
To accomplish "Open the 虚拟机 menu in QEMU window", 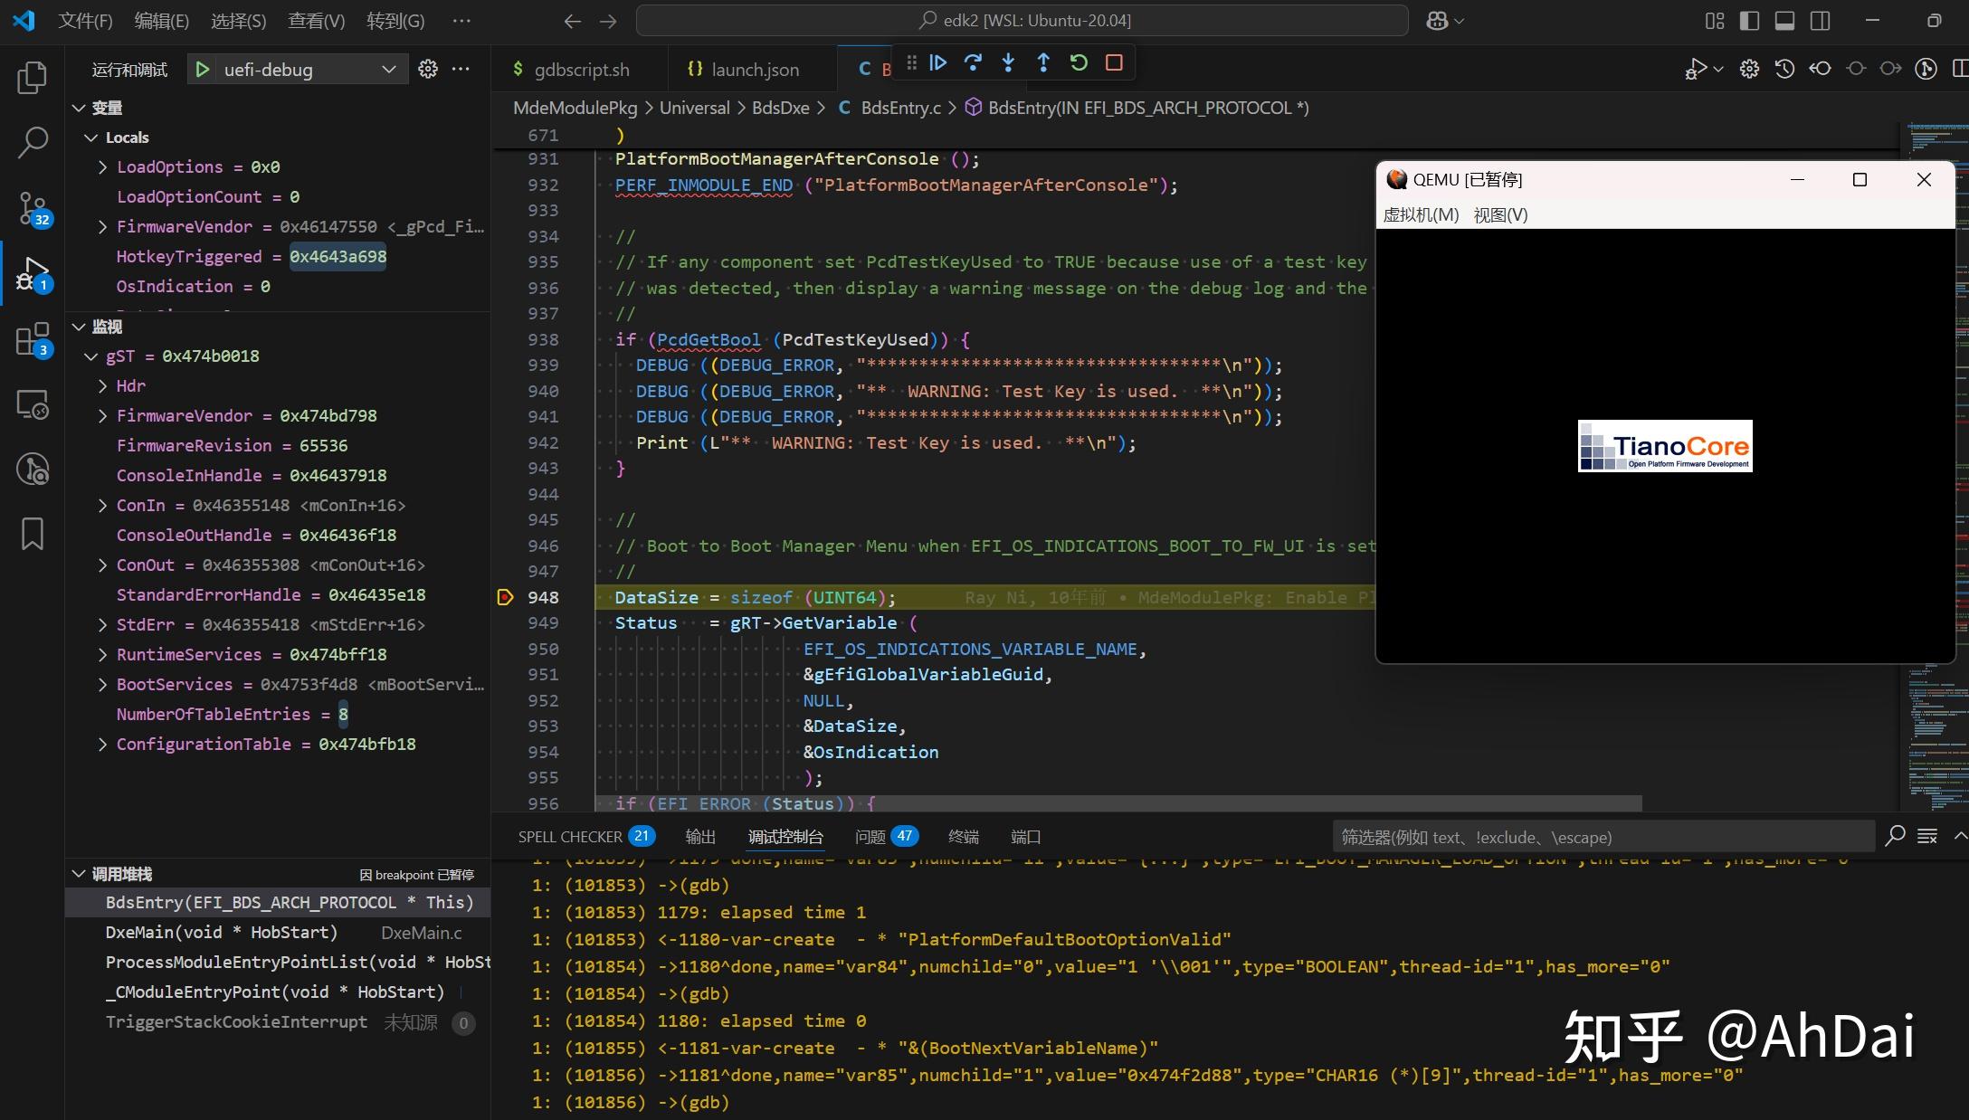I will (x=1421, y=215).
